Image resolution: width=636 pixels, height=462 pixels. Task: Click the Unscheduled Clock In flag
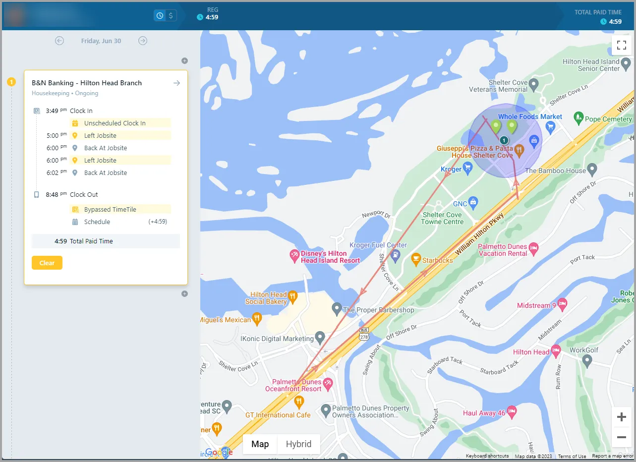click(120, 123)
